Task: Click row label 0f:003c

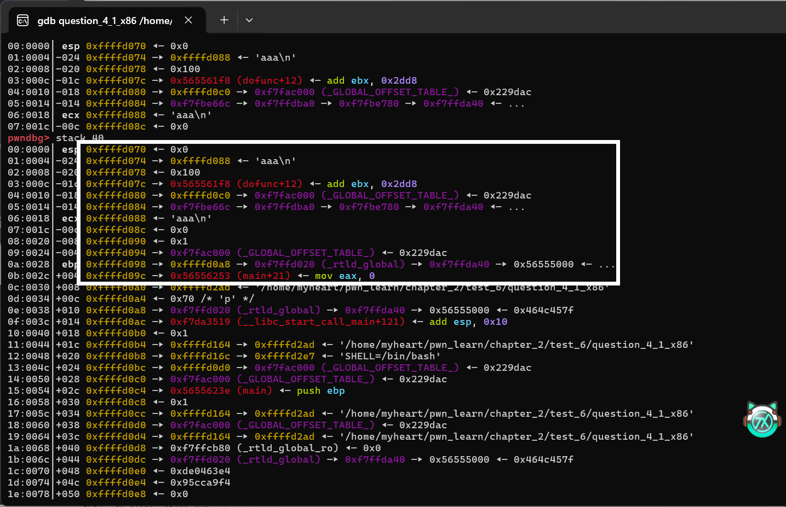Action: pyautogui.click(x=28, y=322)
